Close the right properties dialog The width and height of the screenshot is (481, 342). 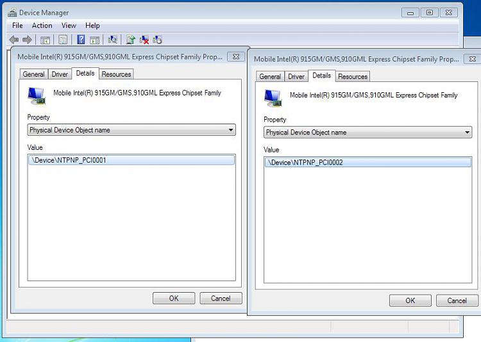click(473, 59)
